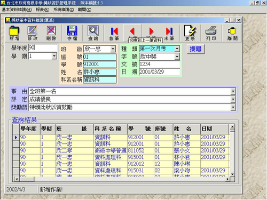267x200 pixels.
Task: Expand the 學期 semester dropdown
Action: pyautogui.click(x=54, y=56)
